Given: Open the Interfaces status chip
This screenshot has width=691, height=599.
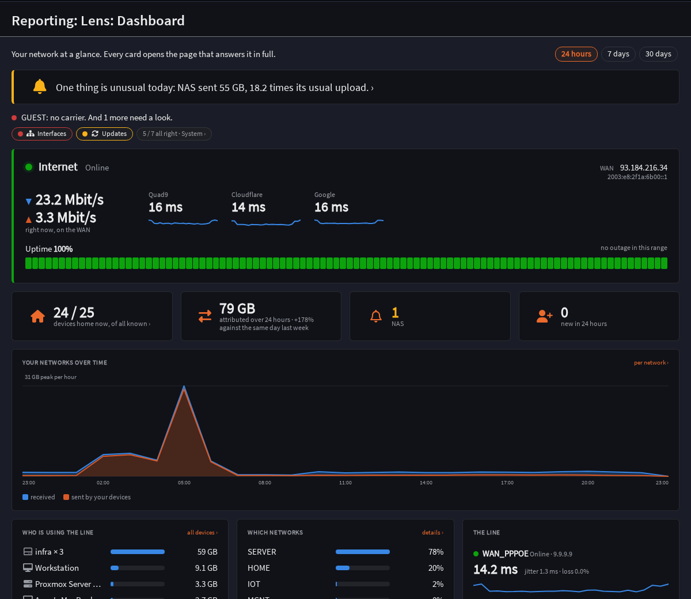Looking at the screenshot, I should [x=42, y=134].
